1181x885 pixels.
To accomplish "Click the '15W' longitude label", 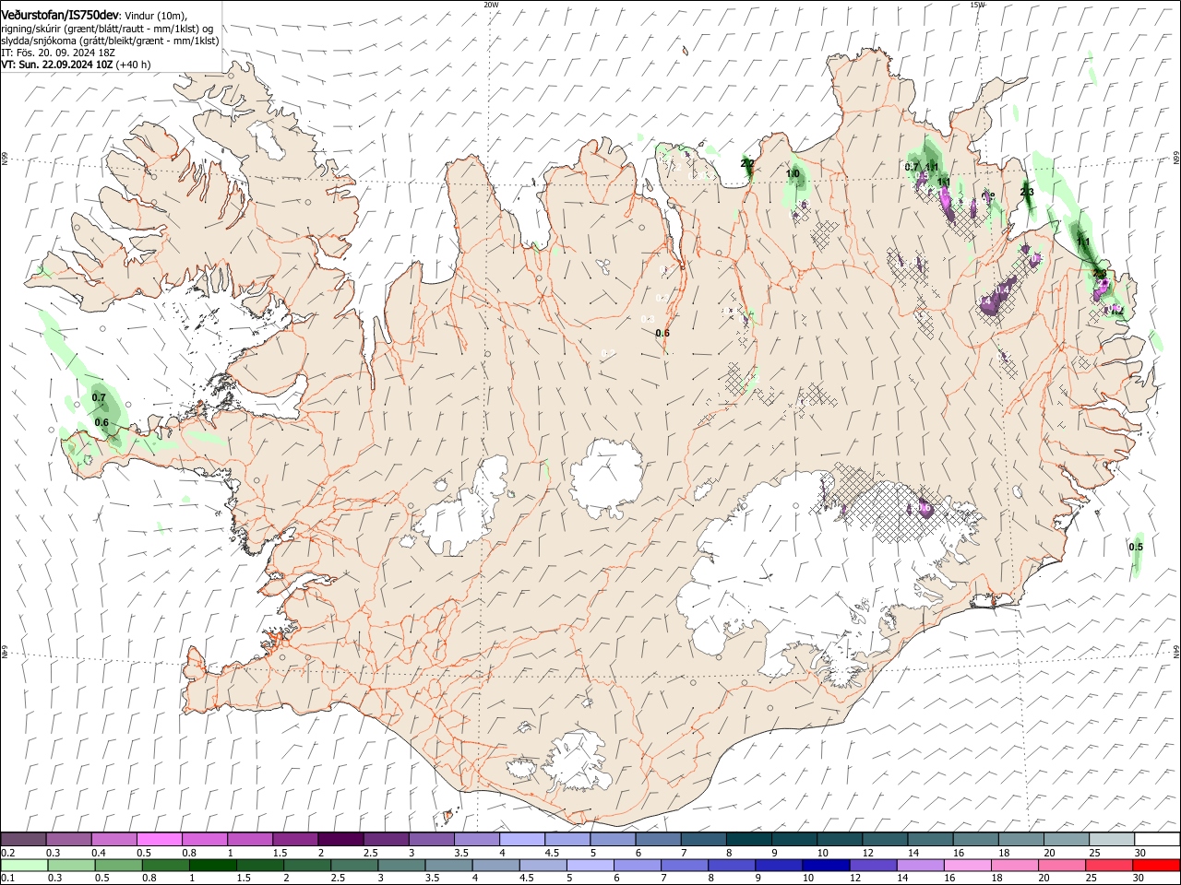I will click(977, 5).
